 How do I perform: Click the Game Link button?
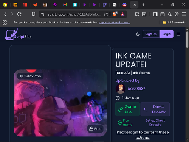[127, 109]
